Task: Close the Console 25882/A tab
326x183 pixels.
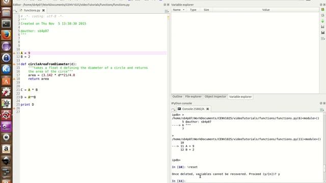Action: click(x=207, y=109)
